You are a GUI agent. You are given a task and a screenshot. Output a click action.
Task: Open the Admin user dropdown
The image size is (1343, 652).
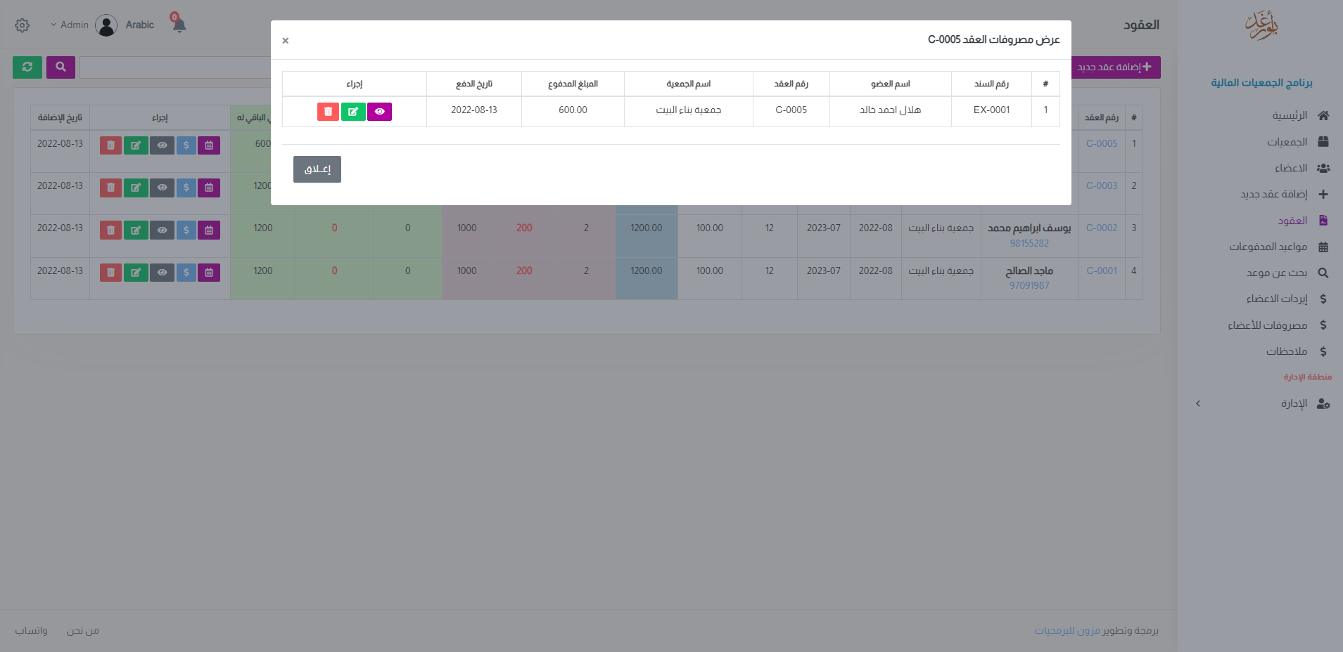[x=70, y=25]
